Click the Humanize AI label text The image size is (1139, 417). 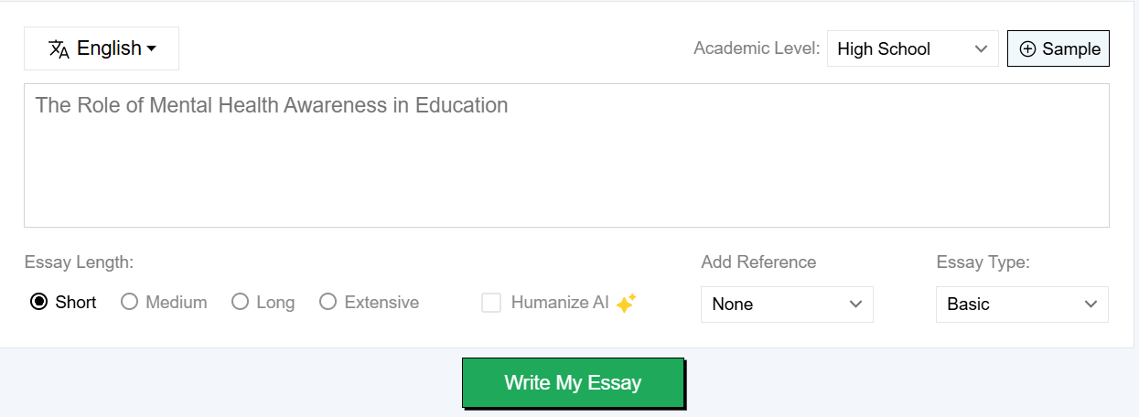click(560, 303)
